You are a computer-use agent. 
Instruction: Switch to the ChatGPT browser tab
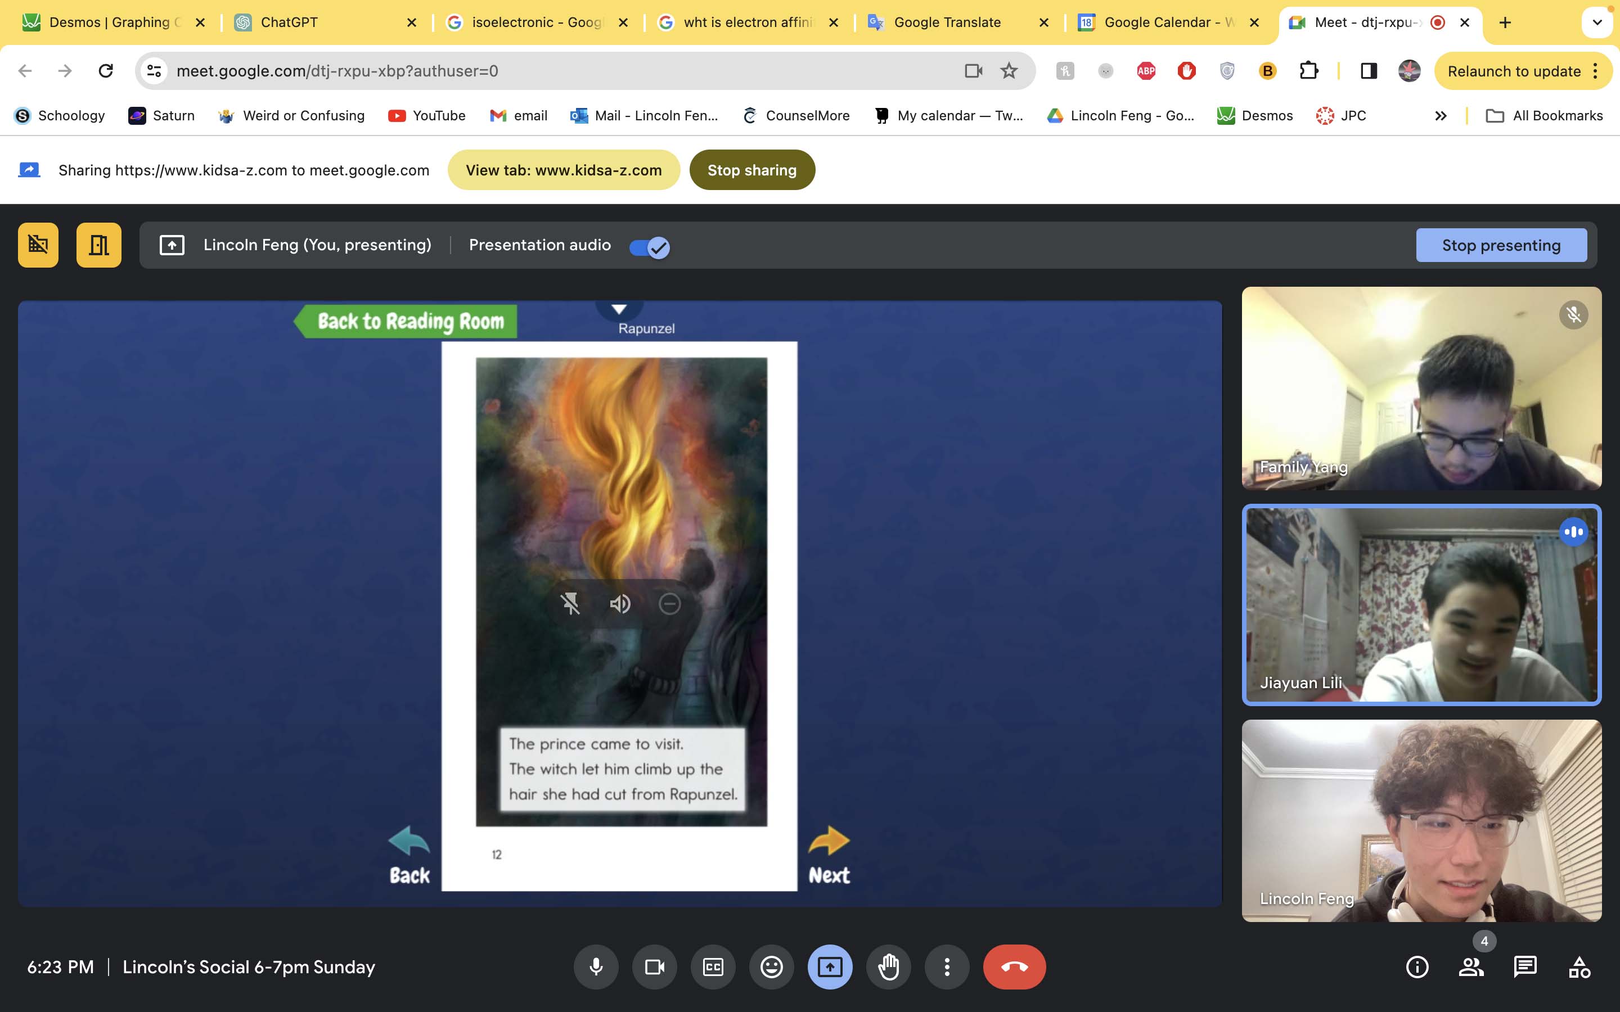(x=325, y=22)
